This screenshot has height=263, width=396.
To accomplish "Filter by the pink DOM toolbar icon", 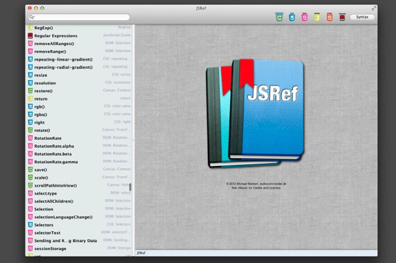I will [x=304, y=17].
